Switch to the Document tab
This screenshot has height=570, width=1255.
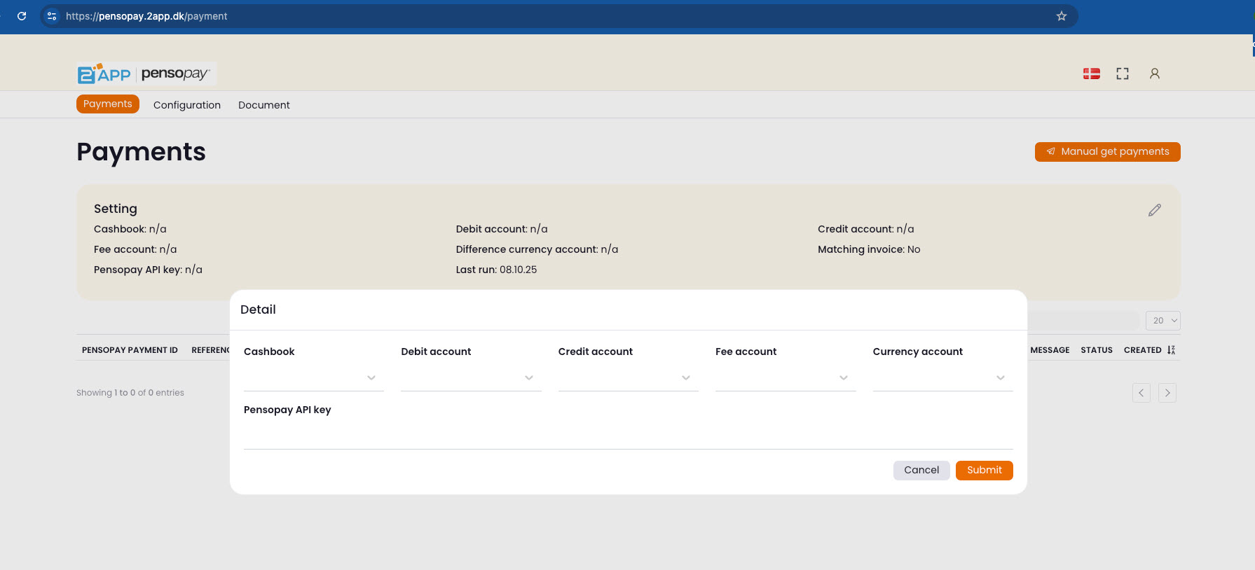pyautogui.click(x=263, y=105)
